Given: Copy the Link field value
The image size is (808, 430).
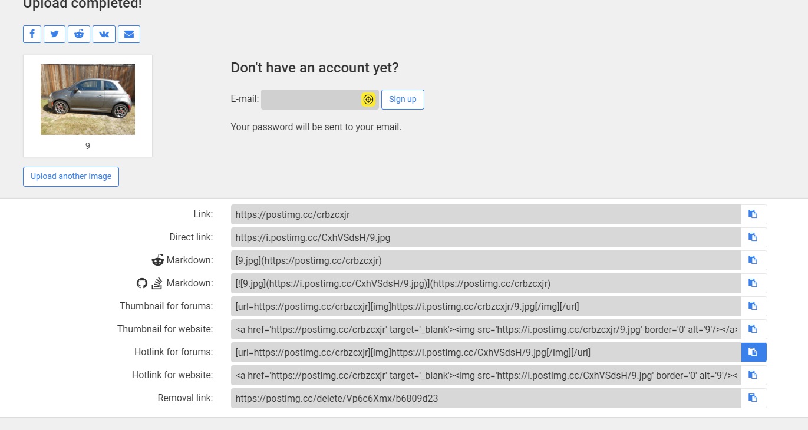Looking at the screenshot, I should (754, 214).
